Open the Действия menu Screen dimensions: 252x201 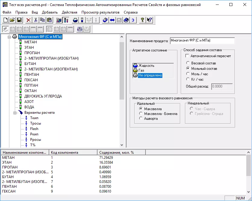pyautogui.click(x=69, y=12)
